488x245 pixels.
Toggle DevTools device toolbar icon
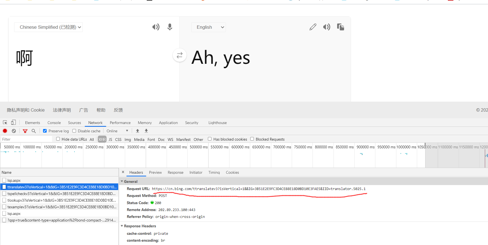pyautogui.click(x=13, y=122)
